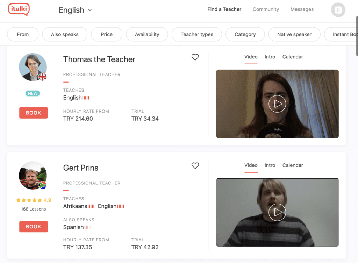Open the Price filter dropdown
This screenshot has height=263, width=358.
pyautogui.click(x=107, y=34)
